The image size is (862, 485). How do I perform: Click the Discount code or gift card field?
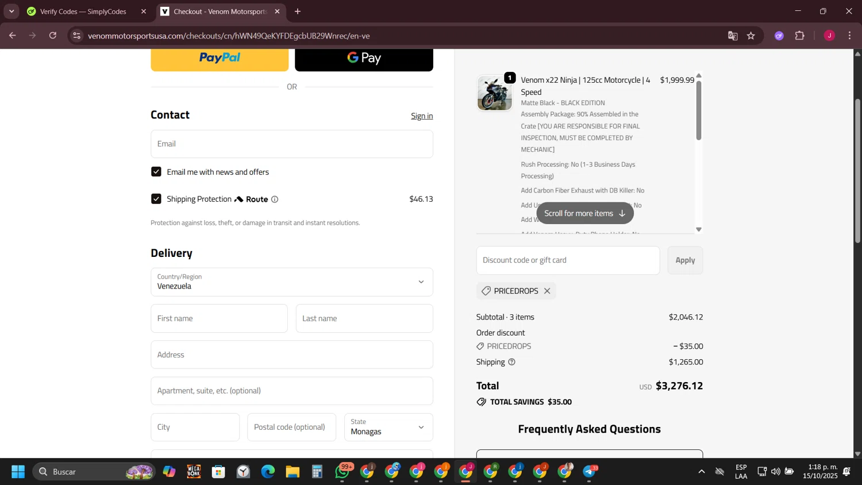568,260
